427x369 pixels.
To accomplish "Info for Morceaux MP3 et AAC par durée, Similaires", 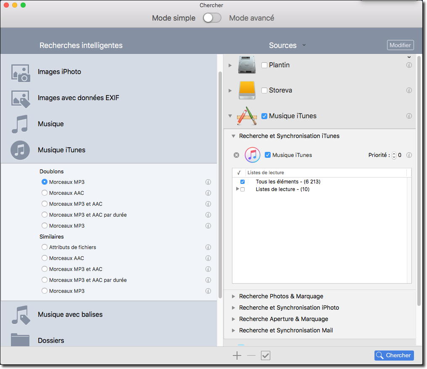I will point(208,280).
